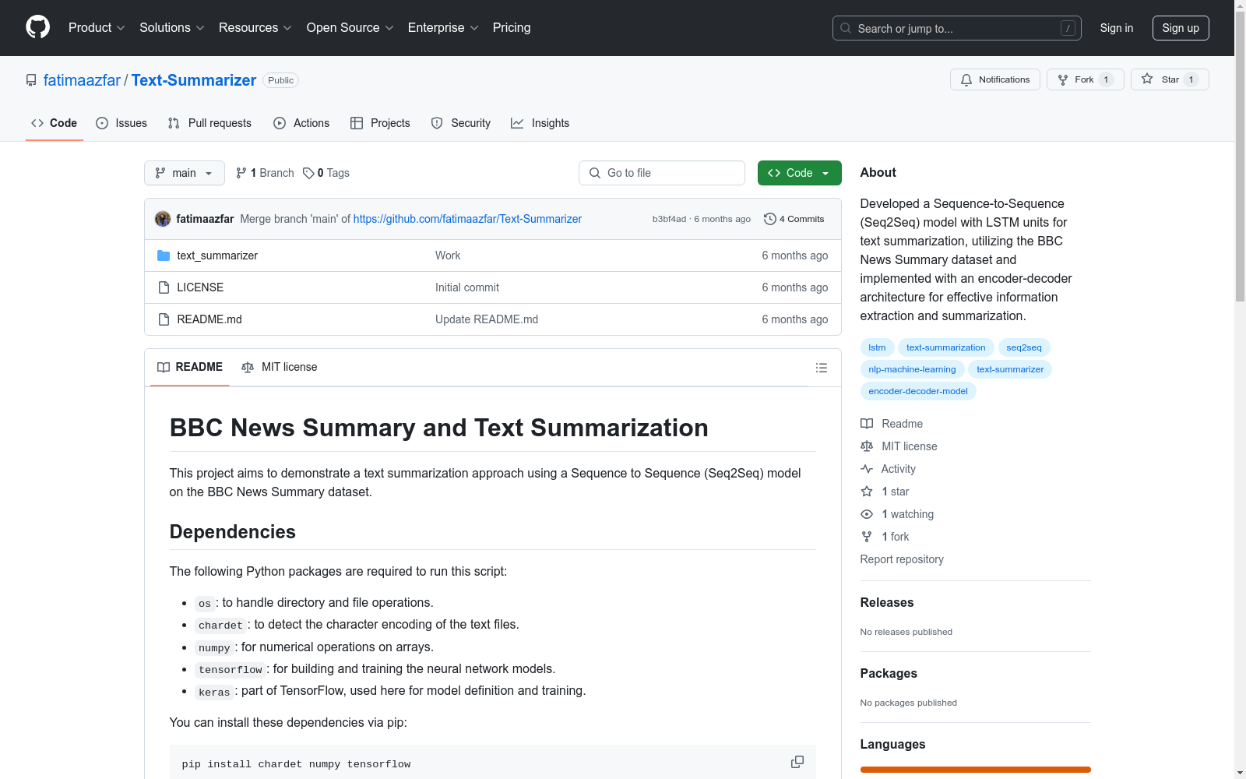
Task: Click the play icon in the Actions tab
Action: (x=280, y=123)
